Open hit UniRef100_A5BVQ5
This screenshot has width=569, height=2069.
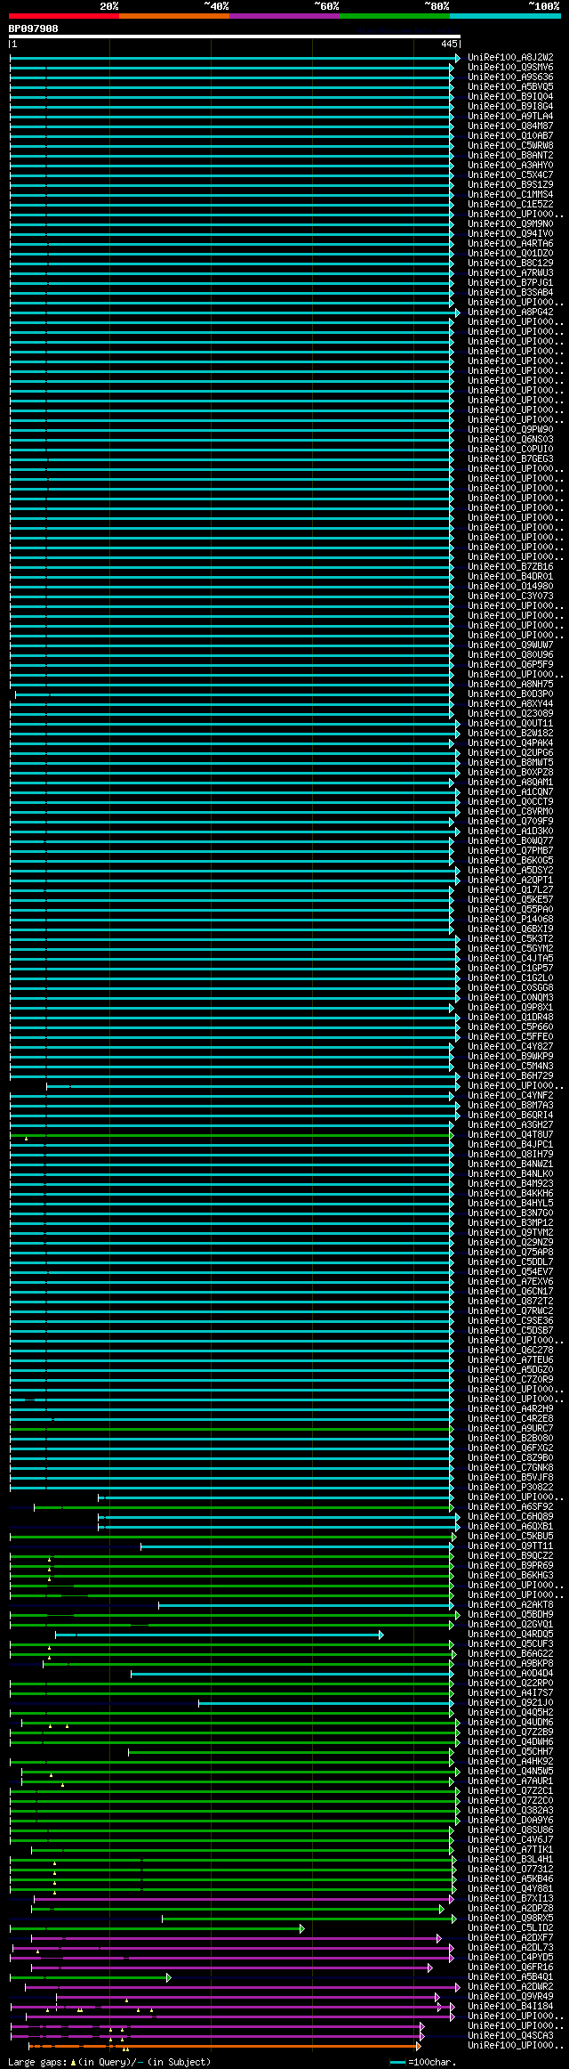coord(510,87)
